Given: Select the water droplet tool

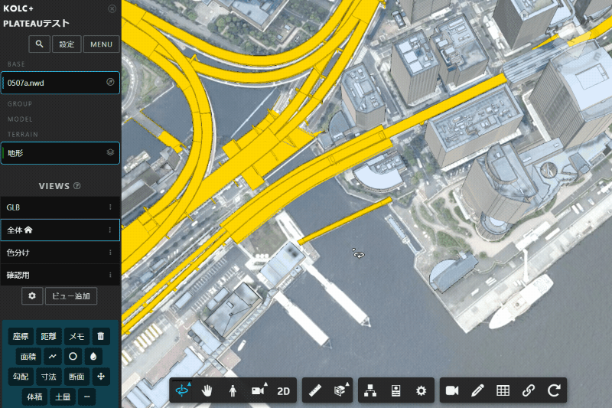Looking at the screenshot, I should (x=93, y=356).
